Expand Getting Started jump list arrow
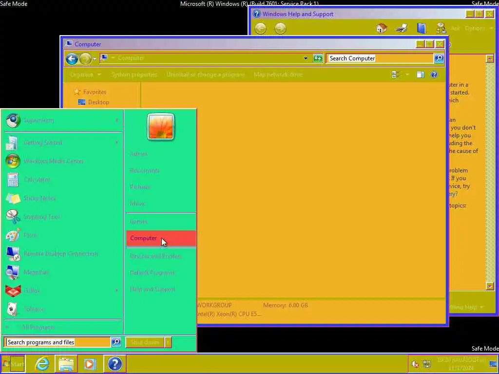This screenshot has width=499, height=374. (x=116, y=143)
